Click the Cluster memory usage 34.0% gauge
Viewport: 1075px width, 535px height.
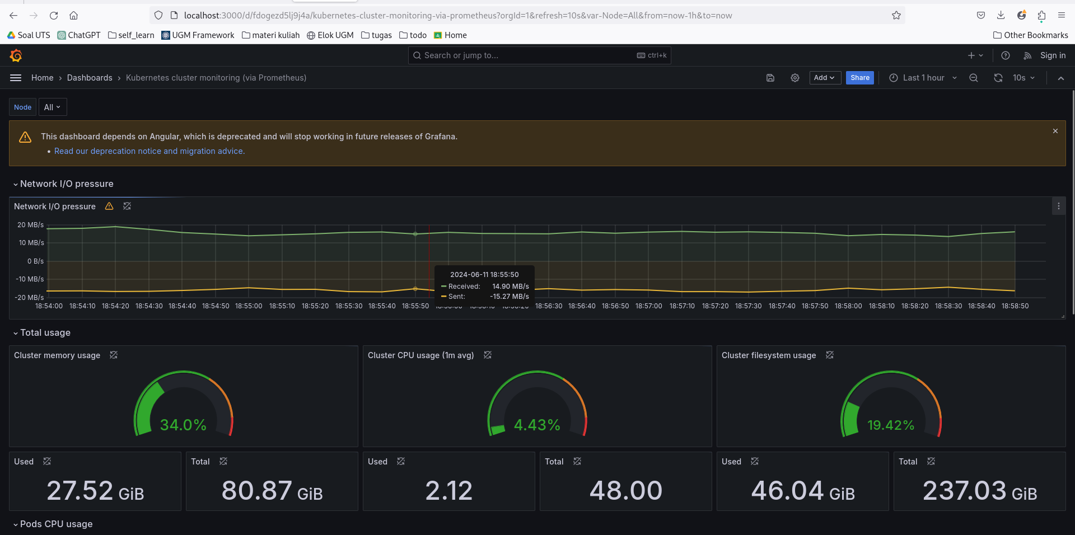pyautogui.click(x=184, y=403)
